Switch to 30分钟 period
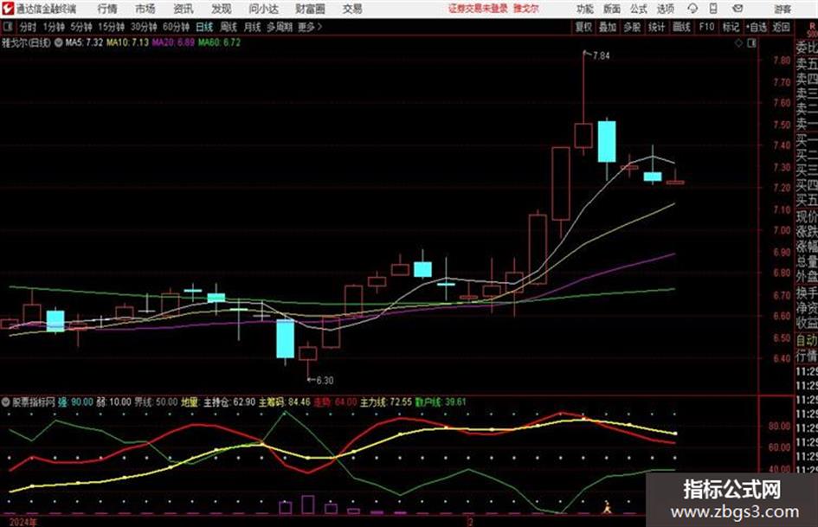The height and width of the screenshot is (527, 818). [x=144, y=27]
